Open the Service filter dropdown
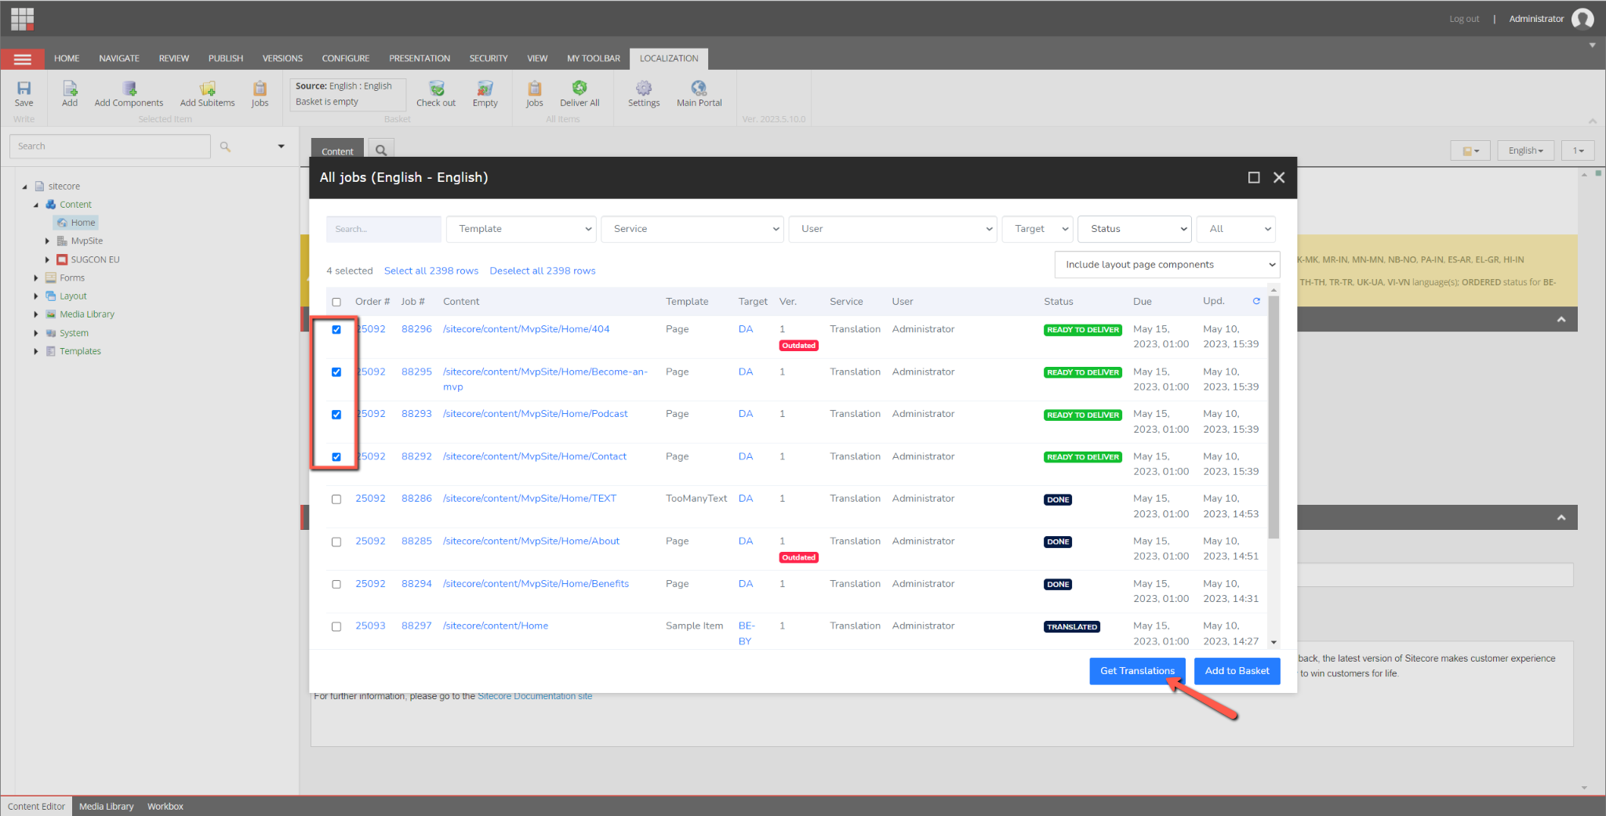 692,229
